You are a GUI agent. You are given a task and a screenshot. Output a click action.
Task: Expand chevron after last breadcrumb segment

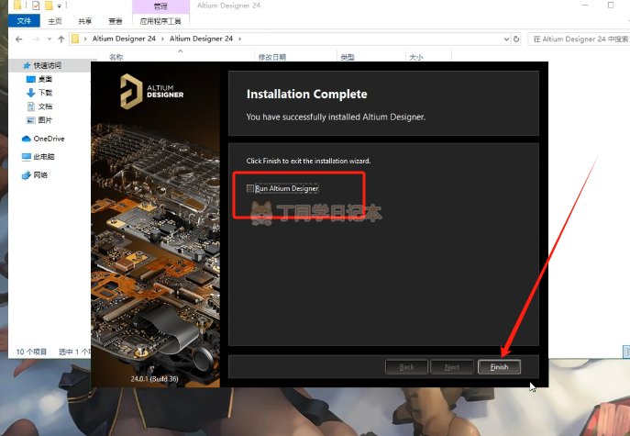(x=240, y=39)
